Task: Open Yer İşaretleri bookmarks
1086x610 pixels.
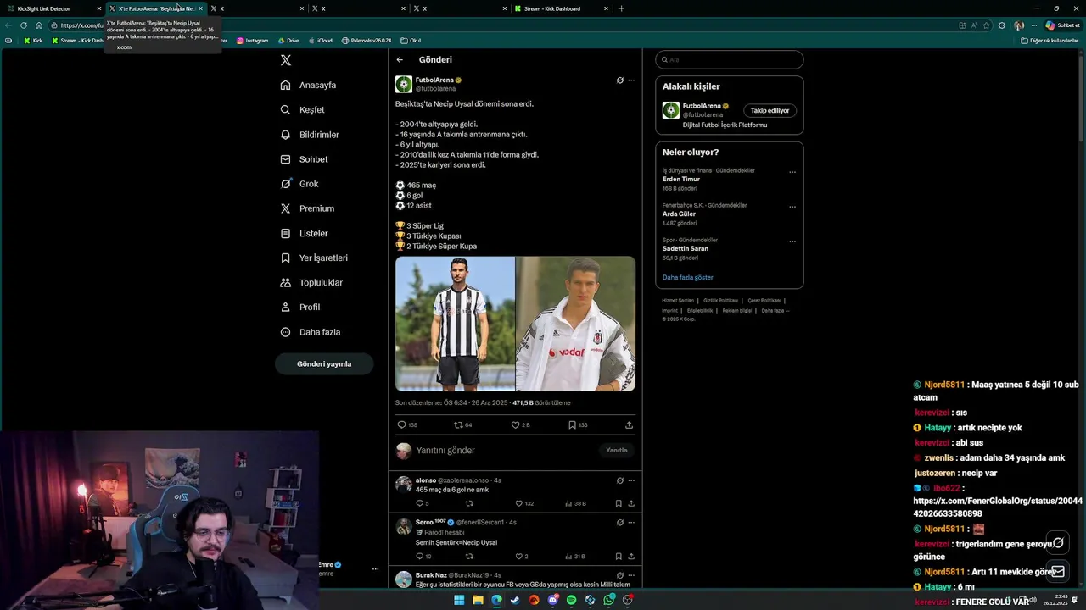Action: click(314, 258)
